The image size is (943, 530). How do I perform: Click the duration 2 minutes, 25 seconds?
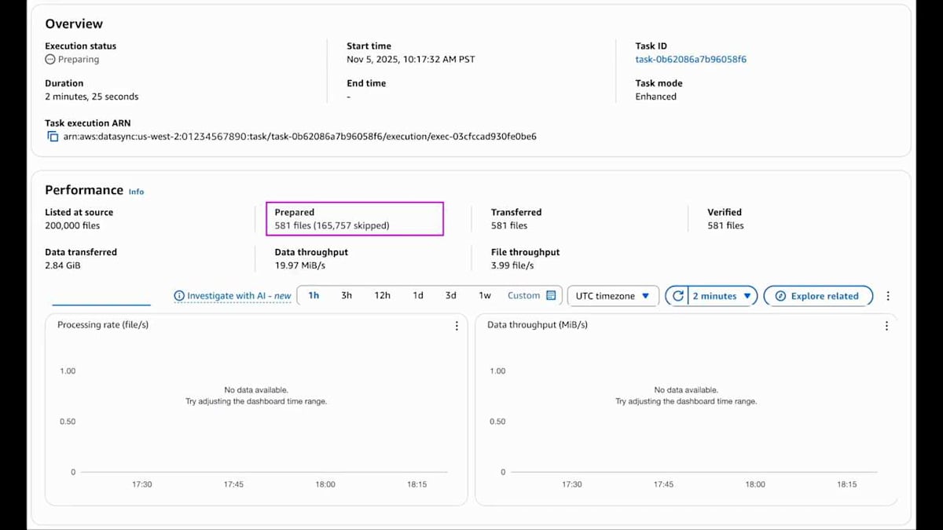pos(92,97)
